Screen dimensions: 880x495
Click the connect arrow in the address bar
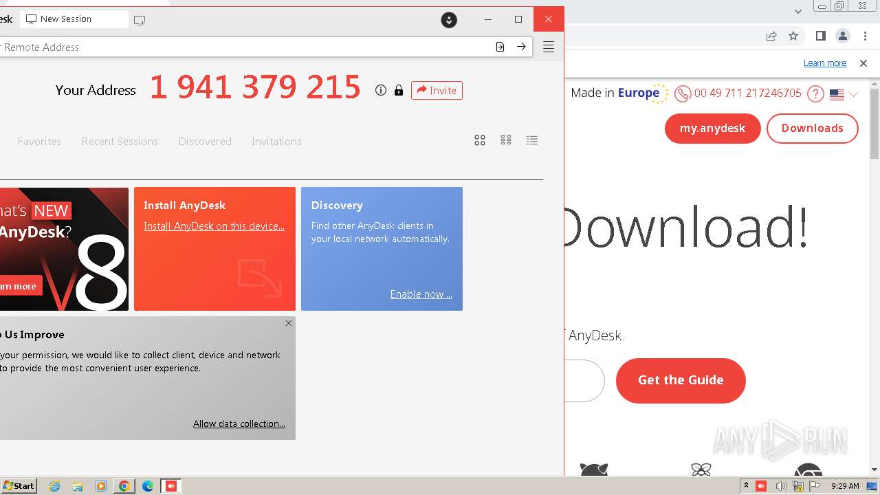point(521,47)
